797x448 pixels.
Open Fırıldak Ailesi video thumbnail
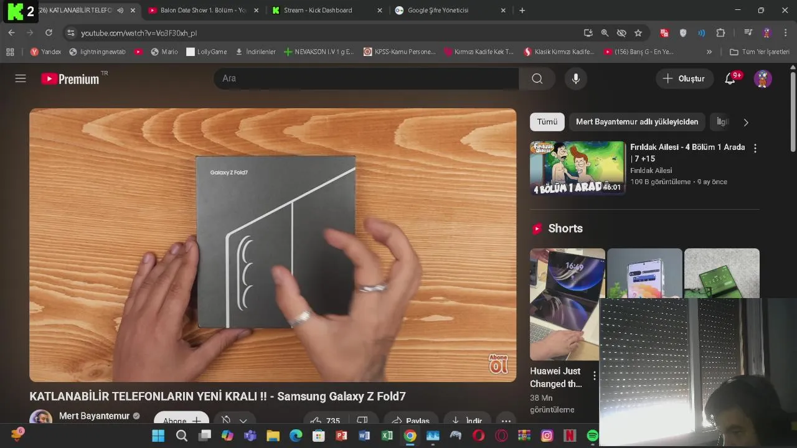click(578, 168)
